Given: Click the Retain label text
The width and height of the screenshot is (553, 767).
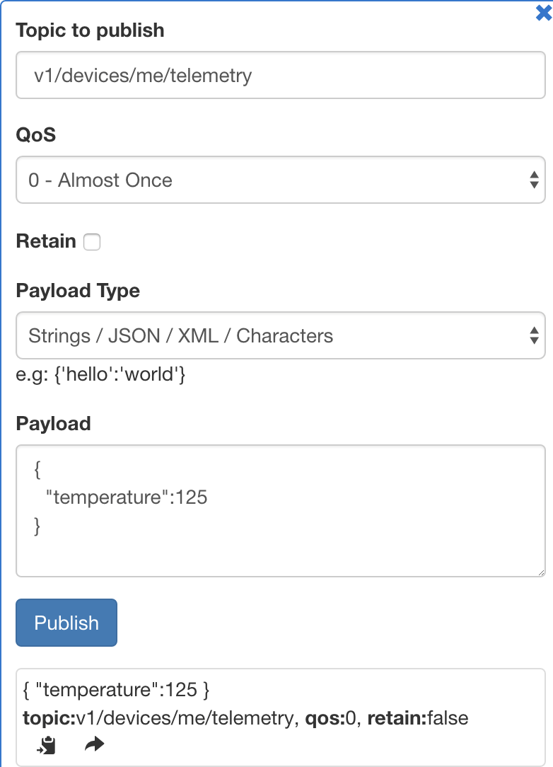Looking at the screenshot, I should (46, 241).
